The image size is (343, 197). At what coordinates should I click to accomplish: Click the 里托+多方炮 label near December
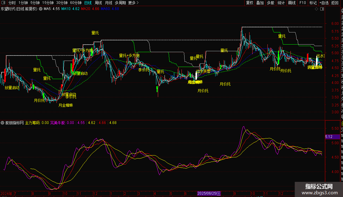pos(83,50)
